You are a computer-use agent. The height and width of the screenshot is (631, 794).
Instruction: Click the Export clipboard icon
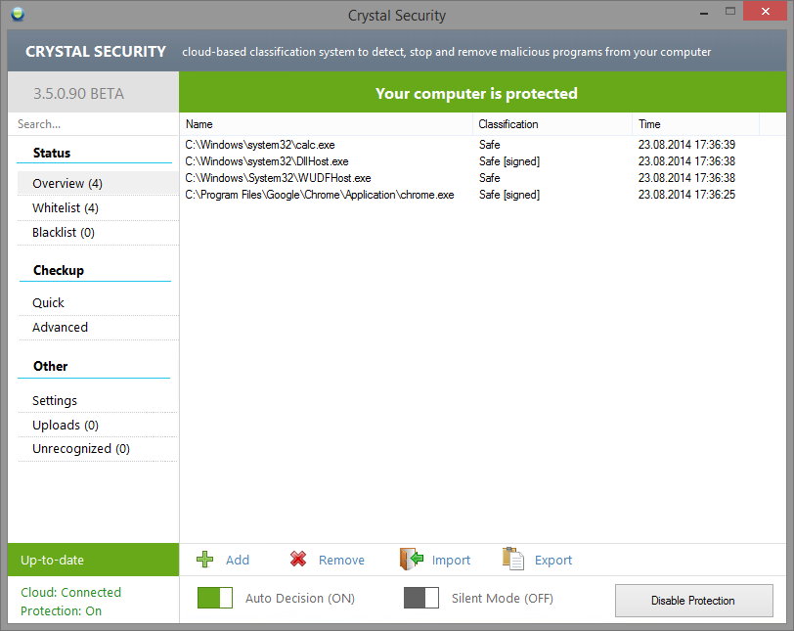point(513,560)
